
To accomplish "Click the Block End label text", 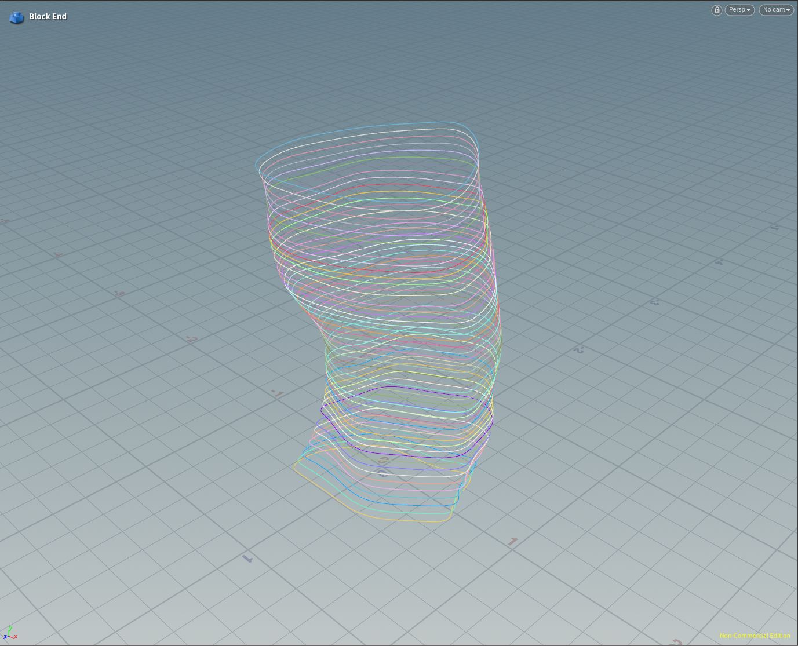I will tap(48, 16).
